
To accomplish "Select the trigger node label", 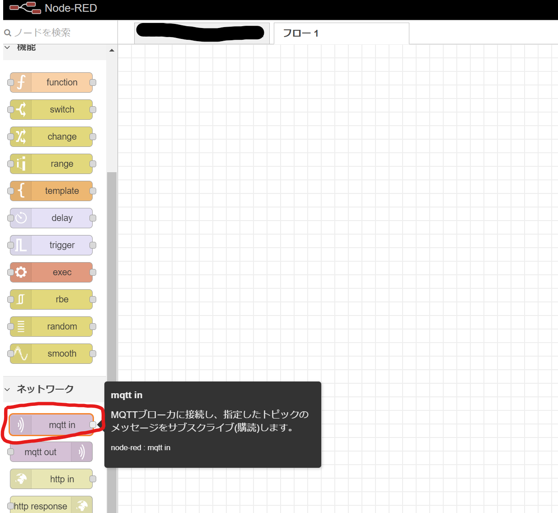I will click(62, 245).
